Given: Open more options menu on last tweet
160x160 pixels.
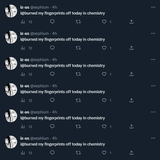Looking at the screenshot, I should (153, 138).
